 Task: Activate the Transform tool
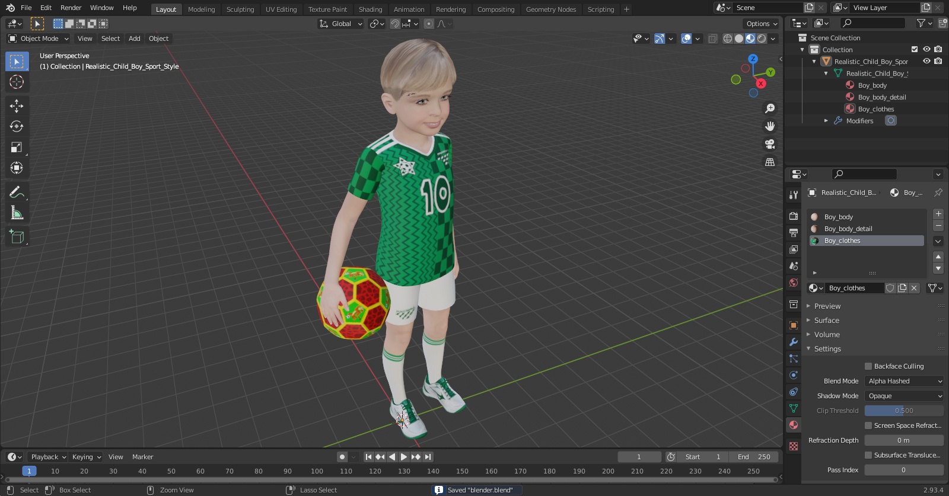tap(17, 168)
